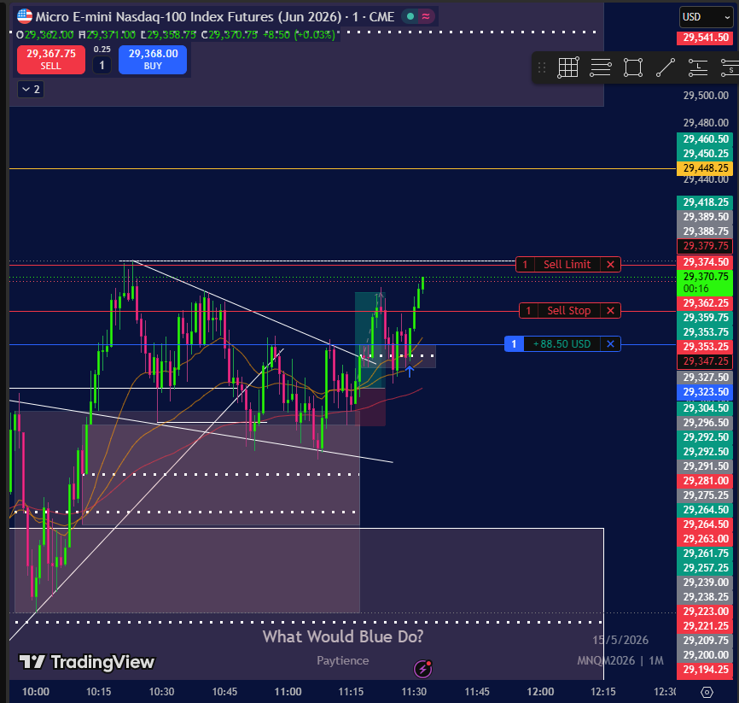Image resolution: width=739 pixels, height=703 pixels.
Task: Expand the collapsed indicators legend showing 2
Action: click(31, 89)
